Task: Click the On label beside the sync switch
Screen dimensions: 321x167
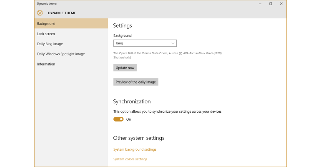Action: coord(128,119)
